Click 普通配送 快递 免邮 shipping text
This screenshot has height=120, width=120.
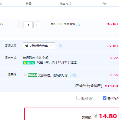[x=36, y=58]
